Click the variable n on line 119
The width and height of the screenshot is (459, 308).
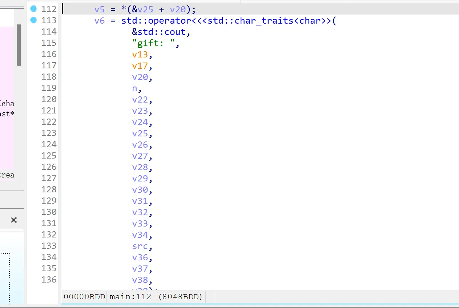pos(135,88)
